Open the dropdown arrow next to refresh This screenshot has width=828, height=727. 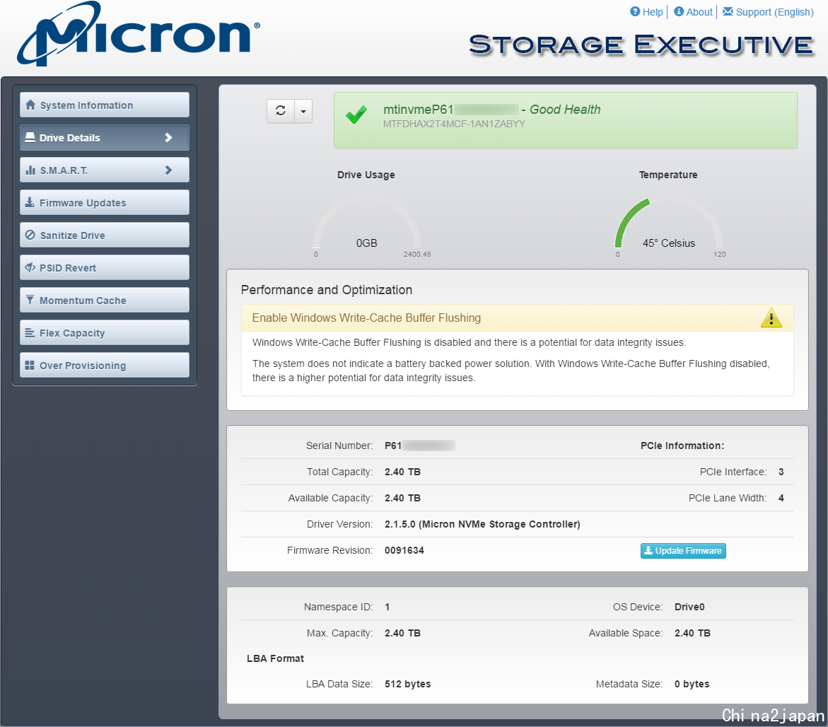pos(303,111)
